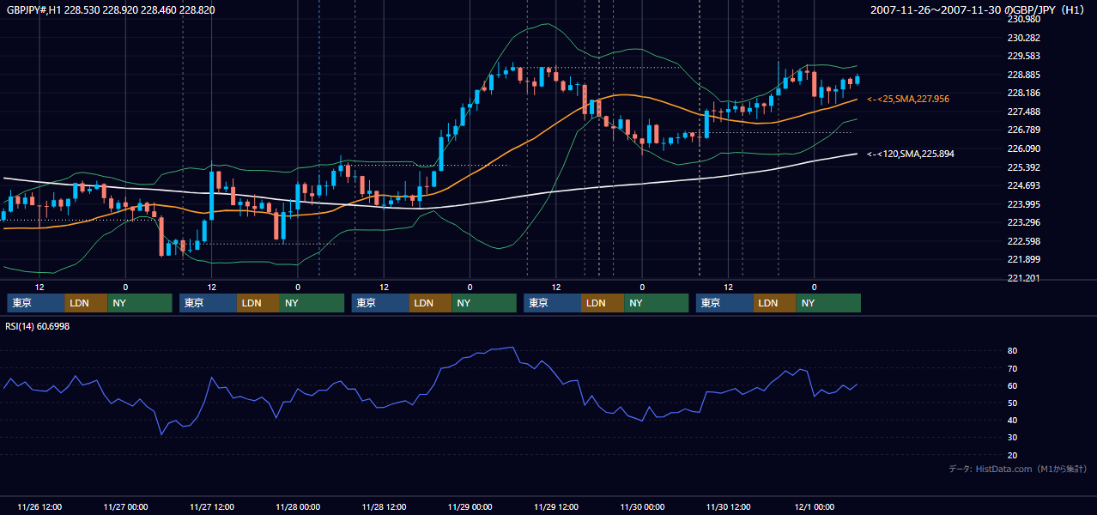Select the NY session box for 11/26
1097x515 pixels.
(x=140, y=303)
